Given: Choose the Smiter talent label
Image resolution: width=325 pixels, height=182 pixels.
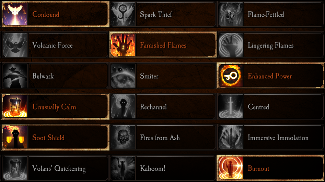Looking at the screenshot, I should coord(149,76).
